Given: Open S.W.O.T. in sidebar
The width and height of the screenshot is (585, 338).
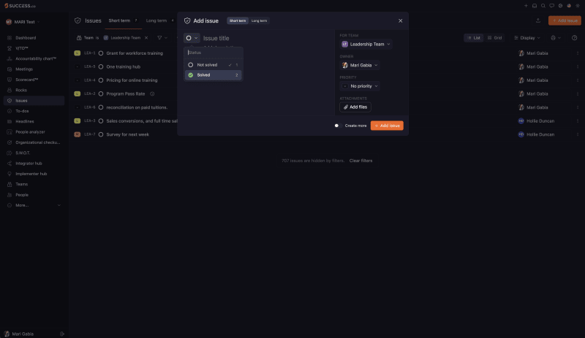Looking at the screenshot, I should [x=23, y=153].
